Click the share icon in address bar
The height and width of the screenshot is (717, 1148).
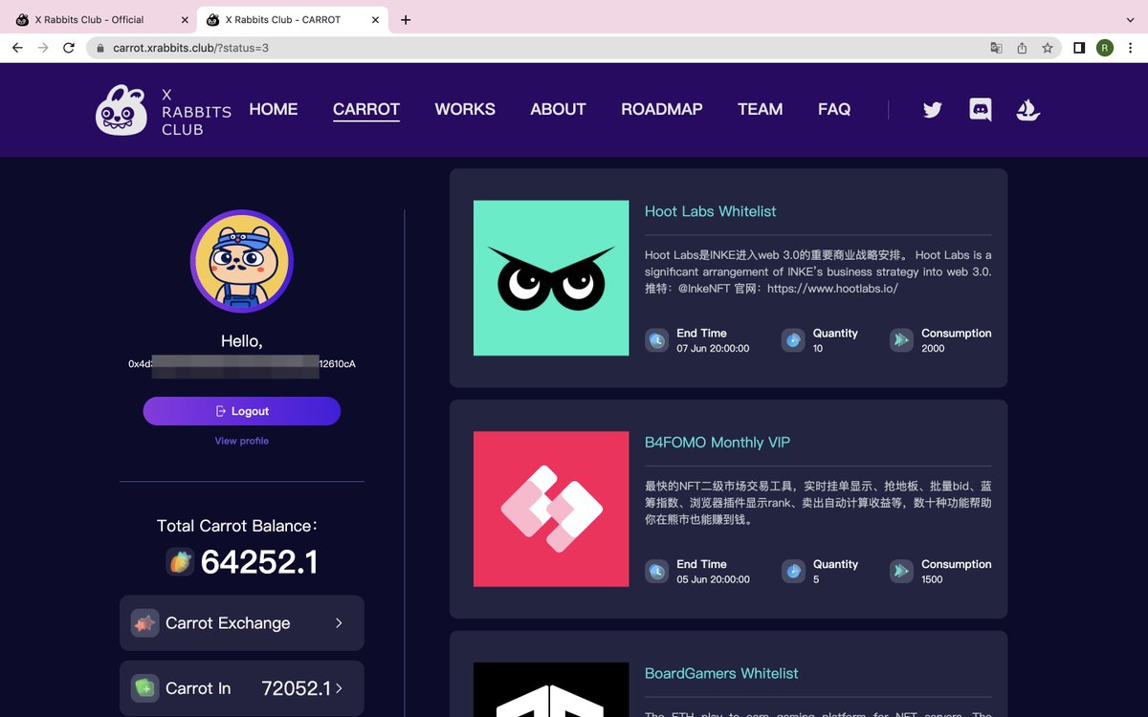click(x=1022, y=48)
